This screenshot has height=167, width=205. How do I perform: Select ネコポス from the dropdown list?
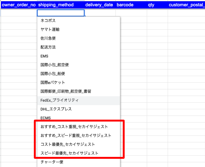(48, 21)
